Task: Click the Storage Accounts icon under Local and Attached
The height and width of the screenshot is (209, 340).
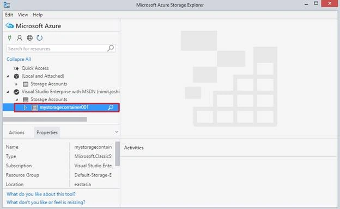Action: point(26,84)
